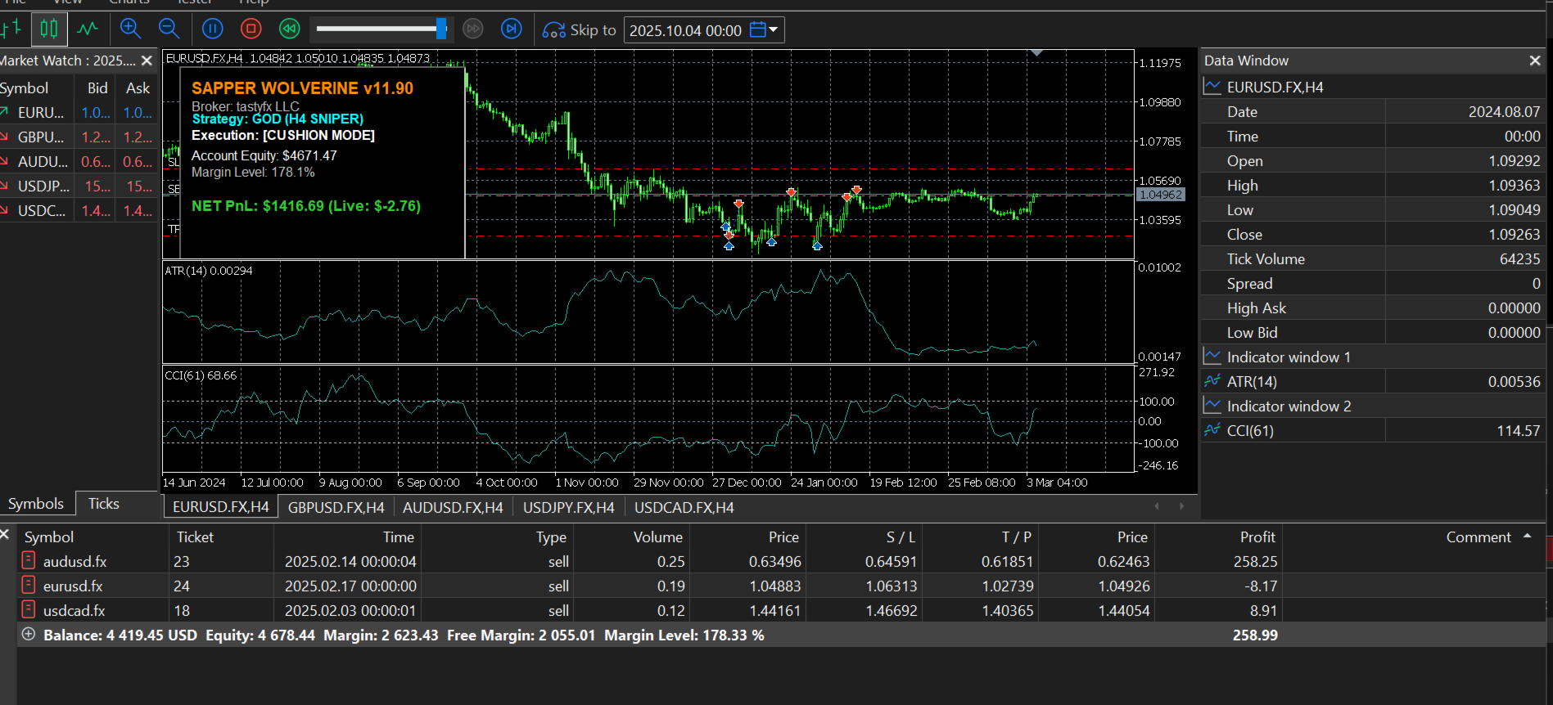Click the Profit column header
The width and height of the screenshot is (1553, 705).
coord(1257,537)
